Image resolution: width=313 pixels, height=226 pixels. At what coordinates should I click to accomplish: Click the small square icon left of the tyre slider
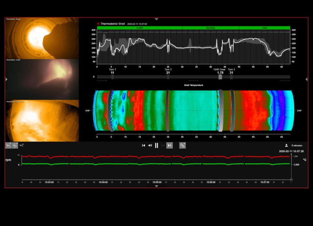click(x=94, y=77)
